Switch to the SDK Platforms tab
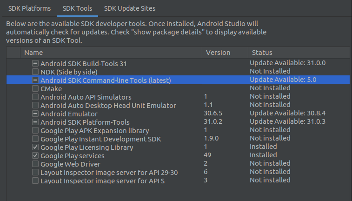Screen dimensions: 352x201 29,8
